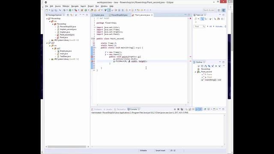Click the Pin Console icon
The height and width of the screenshot is (154, 274).
click(x=205, y=109)
